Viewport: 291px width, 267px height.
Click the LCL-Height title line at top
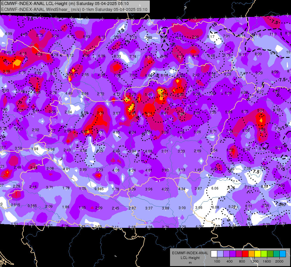click(65, 4)
